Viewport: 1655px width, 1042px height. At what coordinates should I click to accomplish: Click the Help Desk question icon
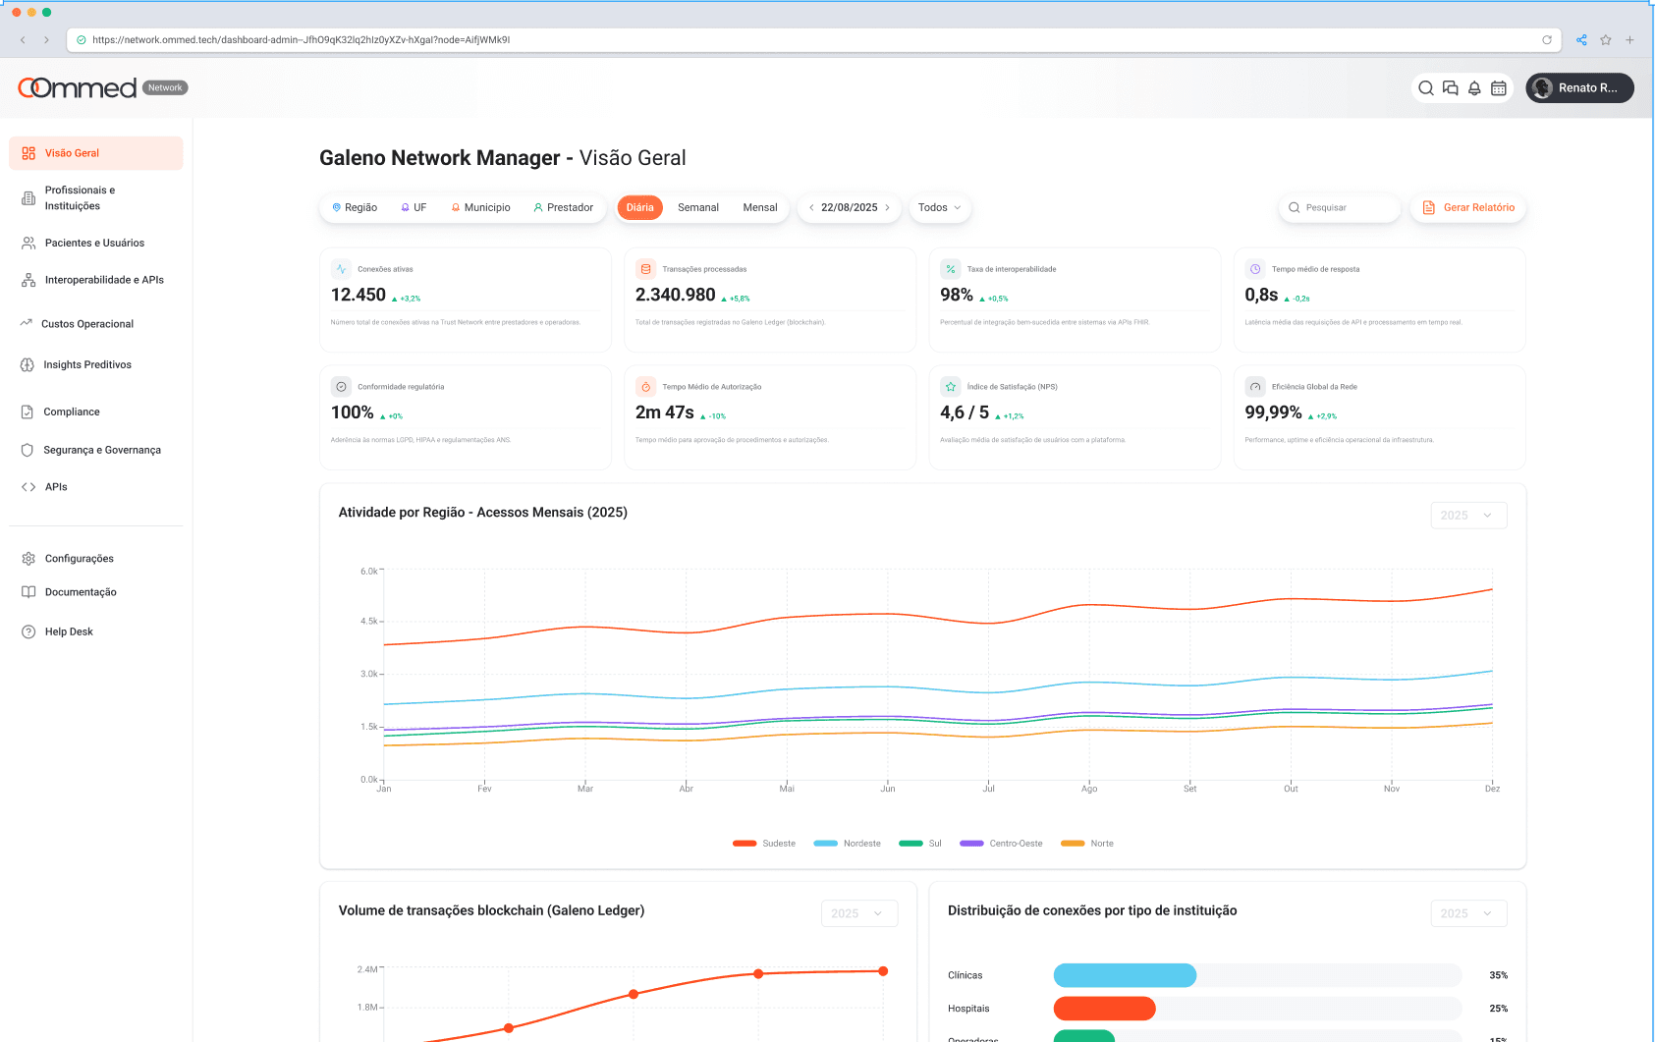click(28, 631)
